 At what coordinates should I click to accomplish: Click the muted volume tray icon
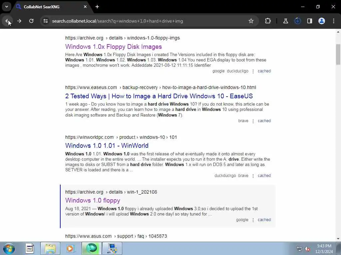coord(307,249)
